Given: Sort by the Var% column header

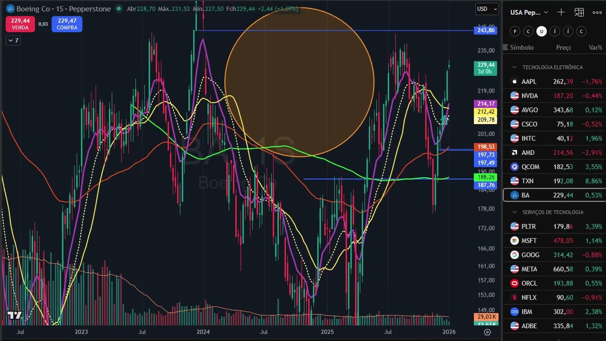Looking at the screenshot, I should [595, 47].
